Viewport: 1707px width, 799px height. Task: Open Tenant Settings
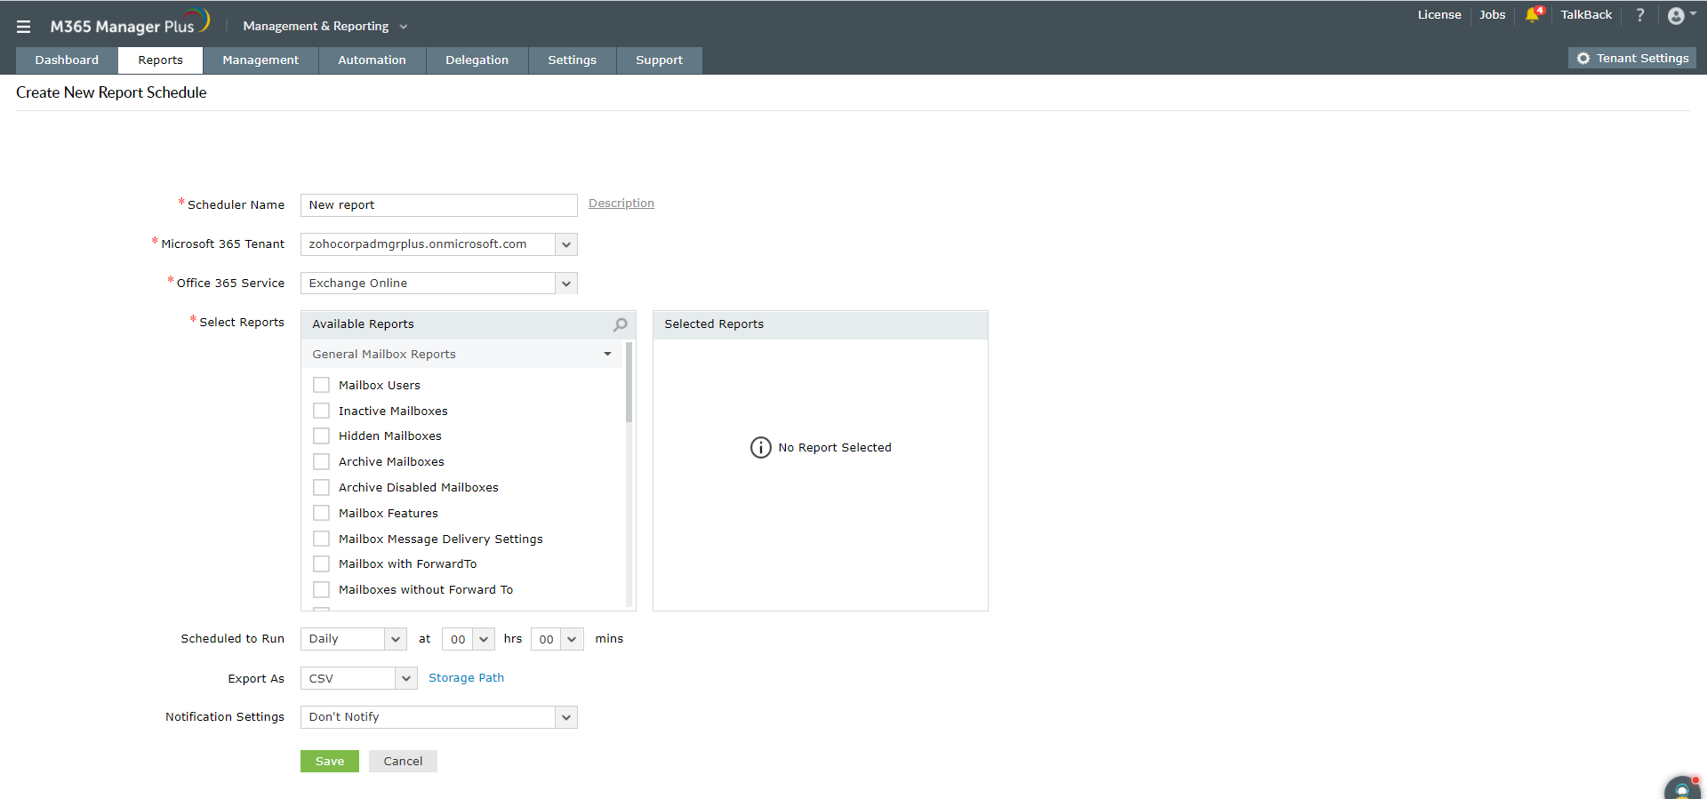[x=1632, y=59]
